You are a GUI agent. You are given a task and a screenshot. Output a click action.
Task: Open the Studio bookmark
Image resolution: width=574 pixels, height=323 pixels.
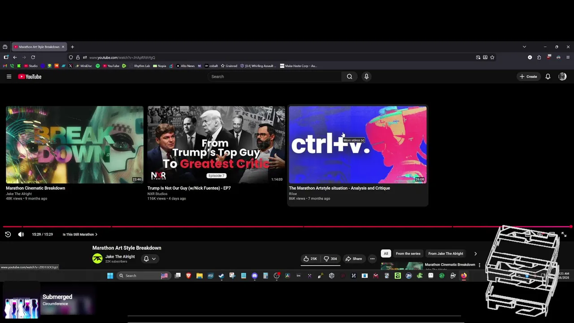31,66
